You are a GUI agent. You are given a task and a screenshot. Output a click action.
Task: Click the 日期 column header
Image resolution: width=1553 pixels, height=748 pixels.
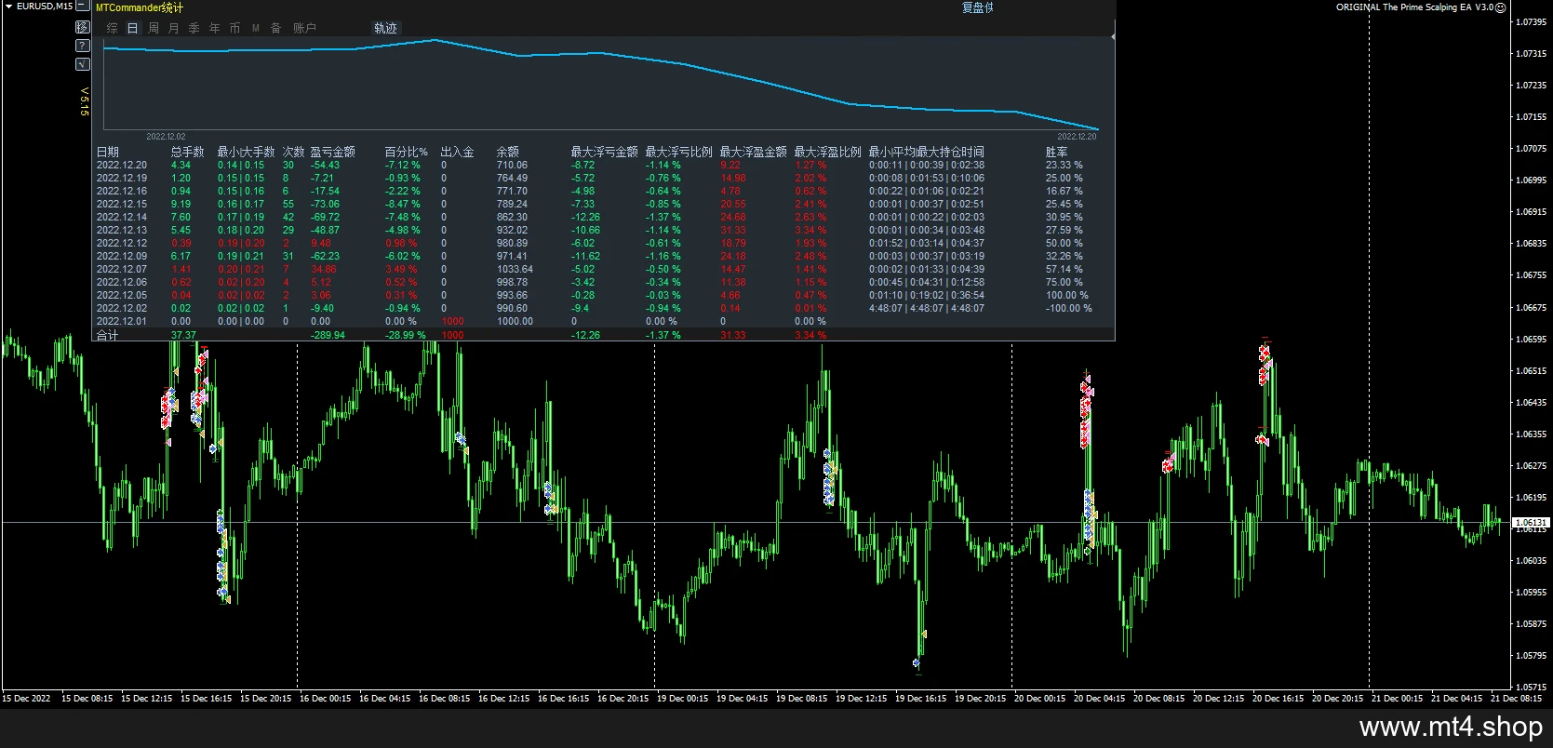108,152
